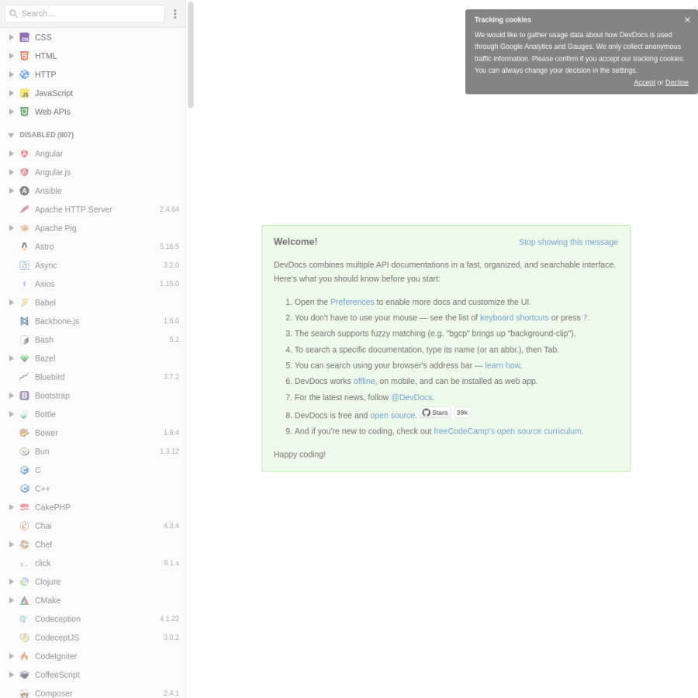Viewport: 698px width, 698px height.
Task: Click the learn how link
Action: pos(503,365)
